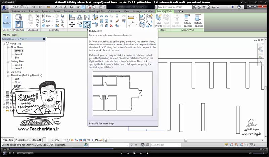Click Mirror - Pick Axis icon
269x157 pixels.
click(87, 17)
